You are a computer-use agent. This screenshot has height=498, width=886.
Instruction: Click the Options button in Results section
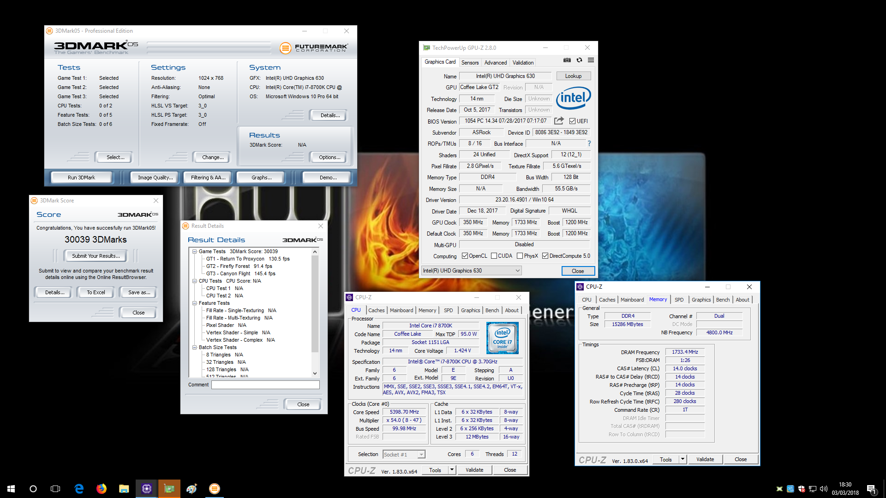(x=329, y=157)
